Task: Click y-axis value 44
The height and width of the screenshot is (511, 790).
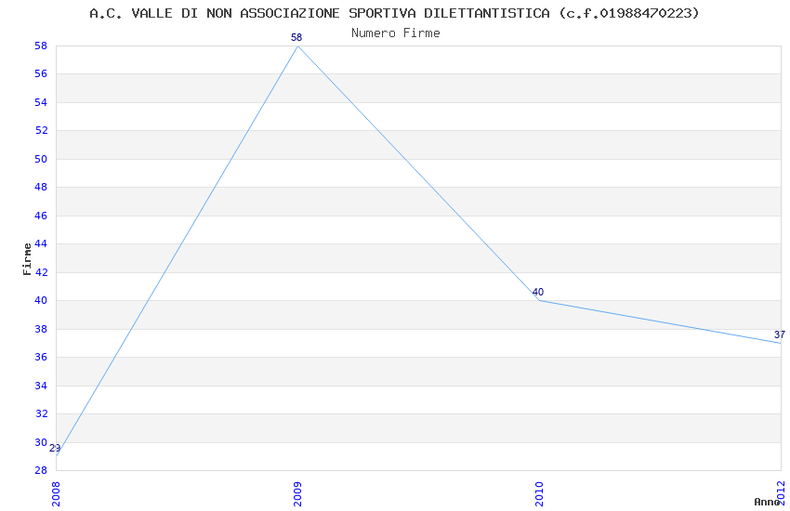Action: coord(41,243)
